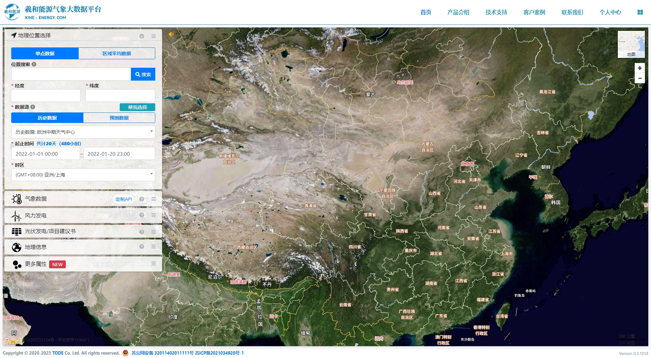Collapse the 地理位置选择 panel via menu icon

coord(154,36)
